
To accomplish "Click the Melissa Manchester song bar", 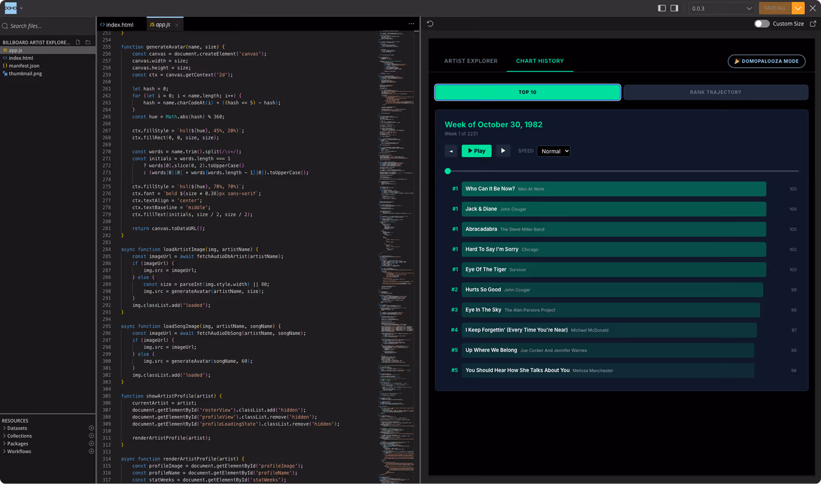I will pos(608,370).
